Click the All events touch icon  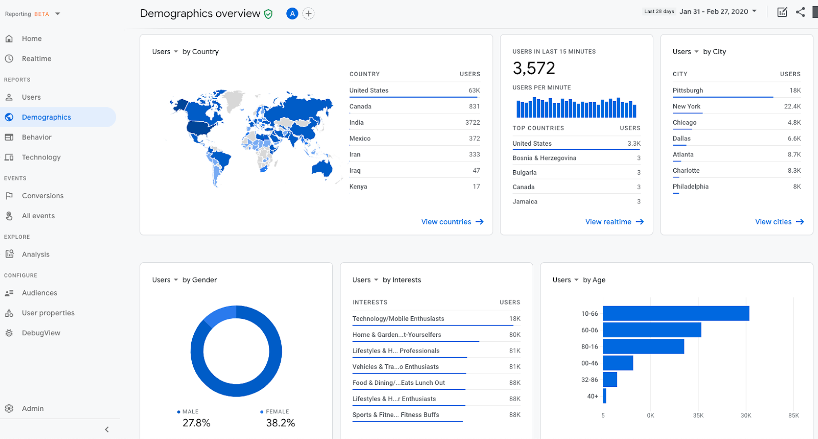9,216
